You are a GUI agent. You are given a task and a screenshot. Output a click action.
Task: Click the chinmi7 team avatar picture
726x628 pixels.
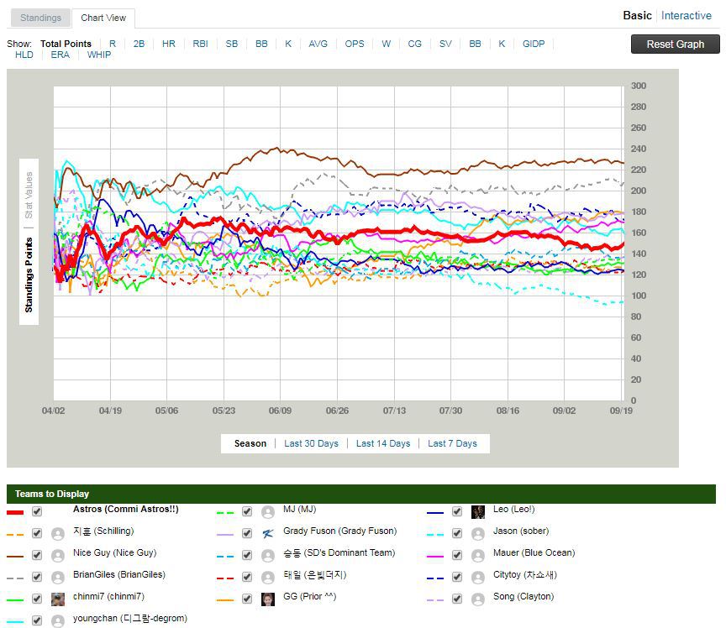58,599
